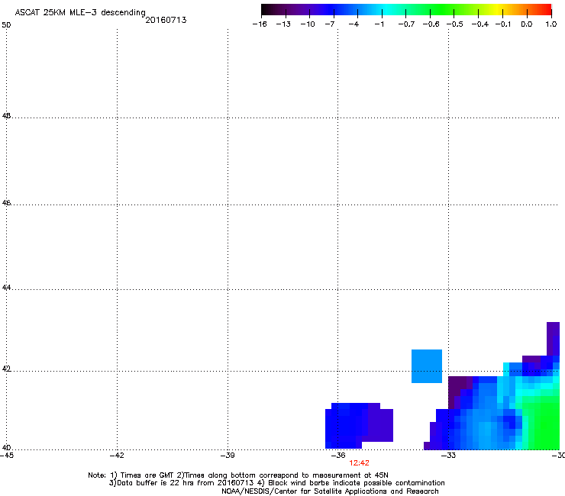This screenshot has width=565, height=496.
Task: Click the -13 colorbar tick label
Action: click(x=283, y=24)
